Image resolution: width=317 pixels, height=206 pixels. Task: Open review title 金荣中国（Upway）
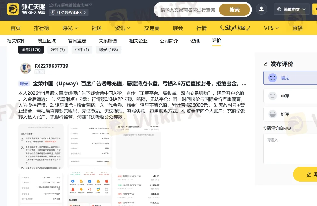(140, 84)
